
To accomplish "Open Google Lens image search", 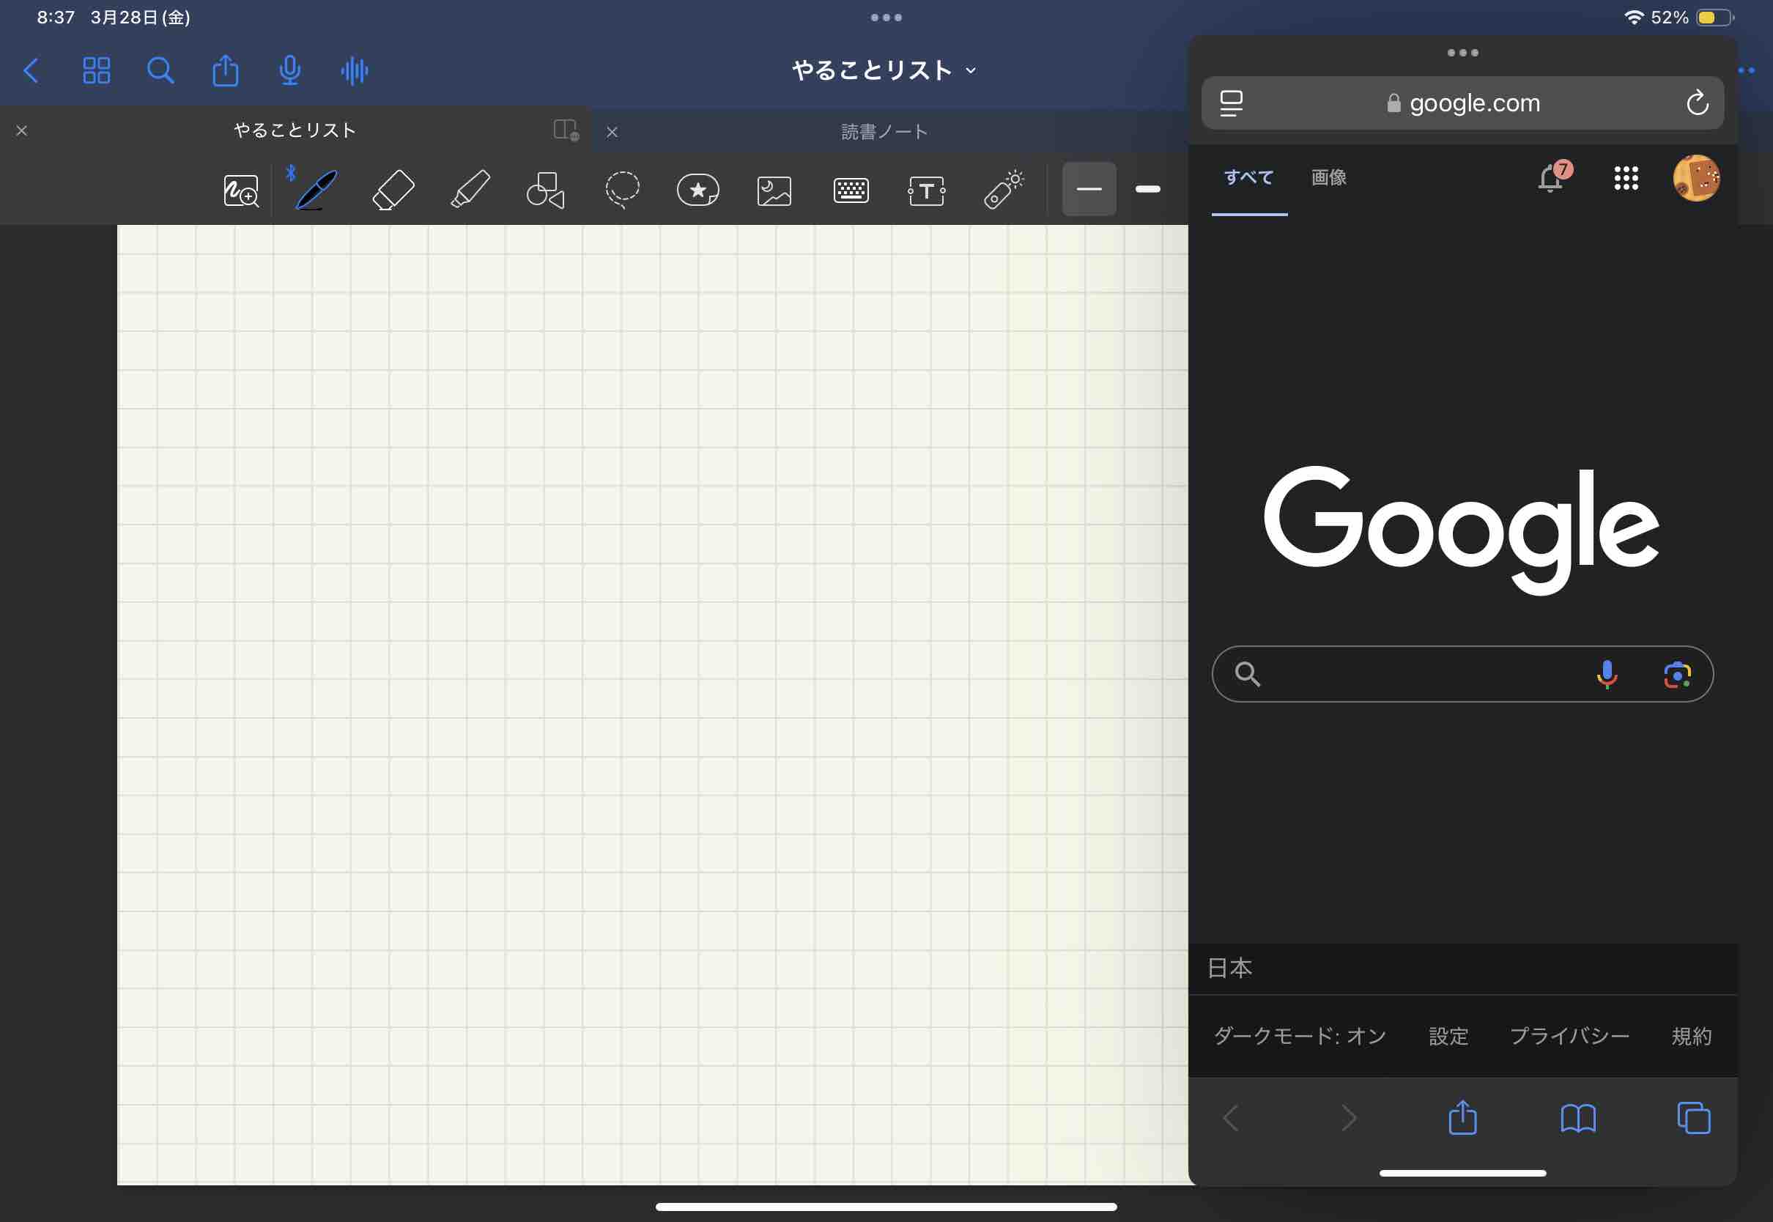I will pyautogui.click(x=1676, y=675).
